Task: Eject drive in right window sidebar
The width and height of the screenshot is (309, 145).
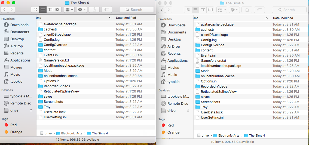Action: tap(188, 110)
